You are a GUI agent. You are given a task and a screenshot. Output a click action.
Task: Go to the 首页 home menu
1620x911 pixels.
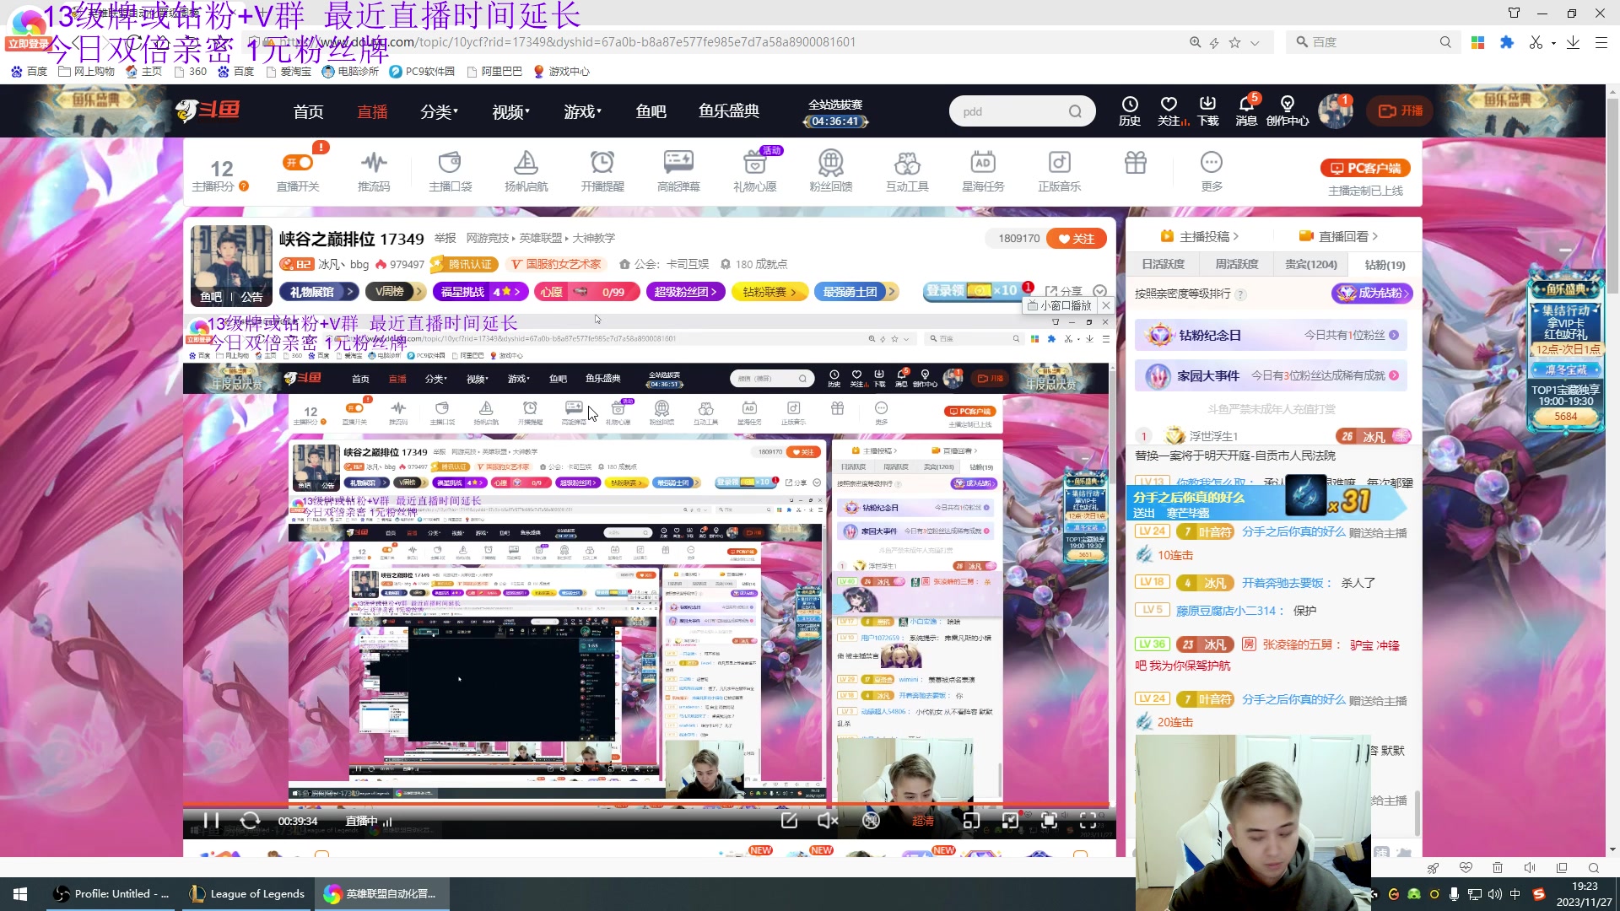[x=308, y=111]
